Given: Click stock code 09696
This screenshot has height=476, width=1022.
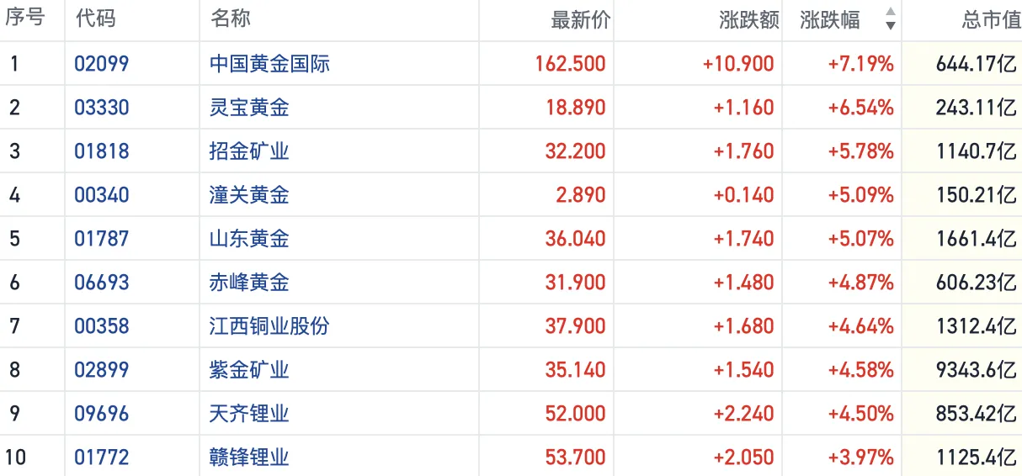Looking at the screenshot, I should 102,414.
